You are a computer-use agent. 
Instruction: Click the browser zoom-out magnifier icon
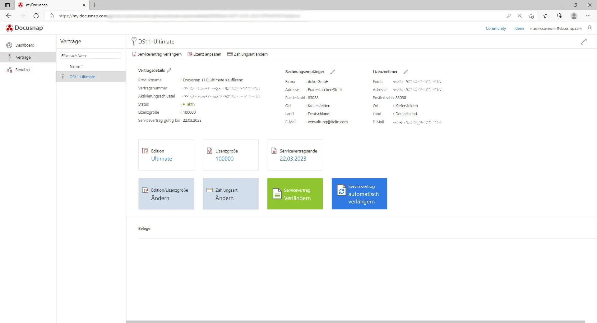coord(520,16)
